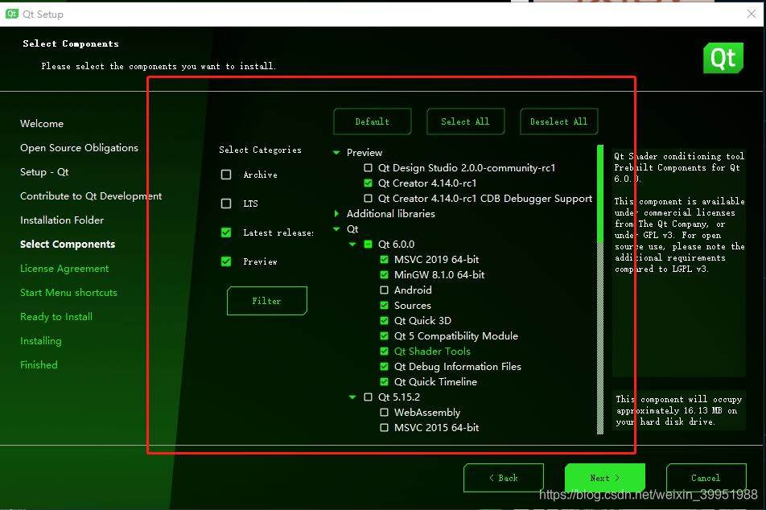Click the large green Qt logo
This screenshot has width=766, height=510.
723,58
